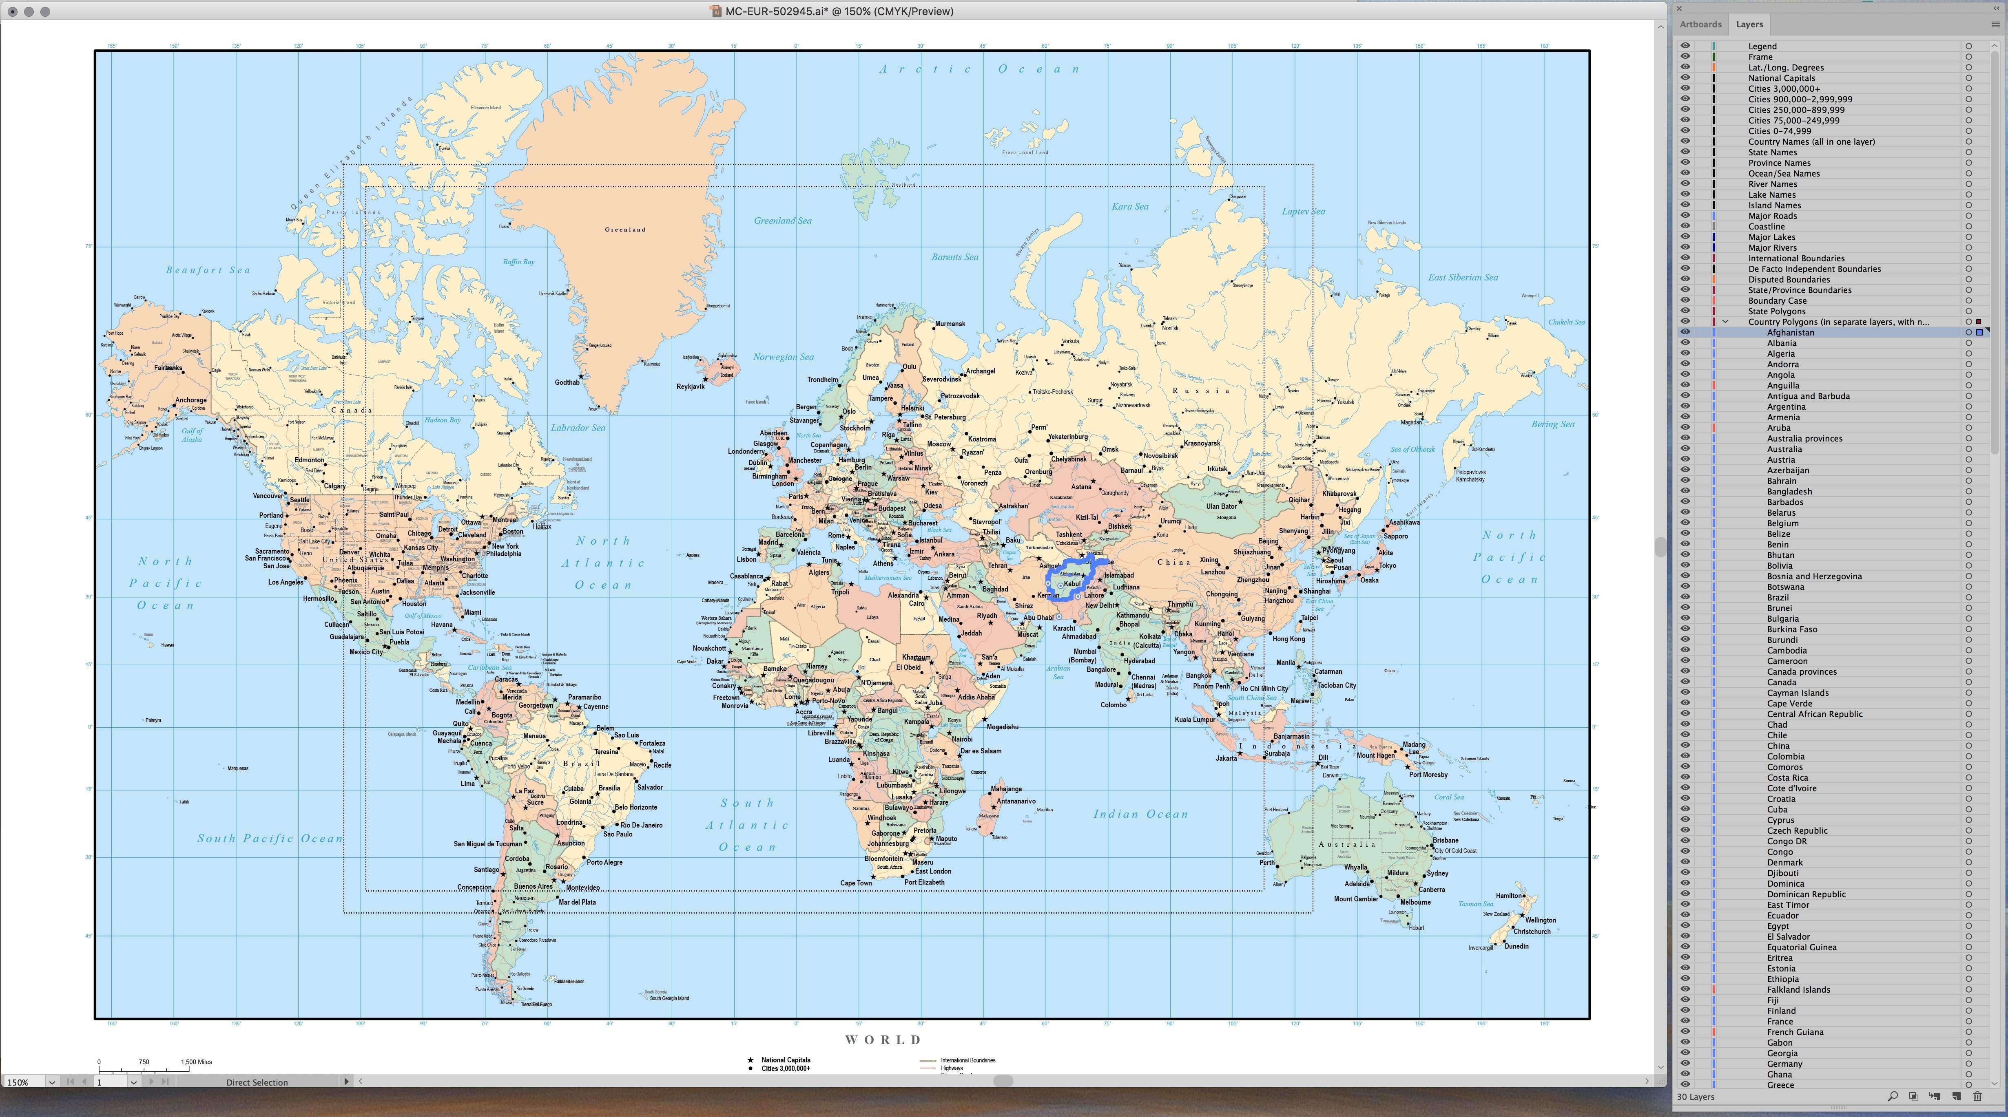Click target circle of Canada layer

(1968, 682)
